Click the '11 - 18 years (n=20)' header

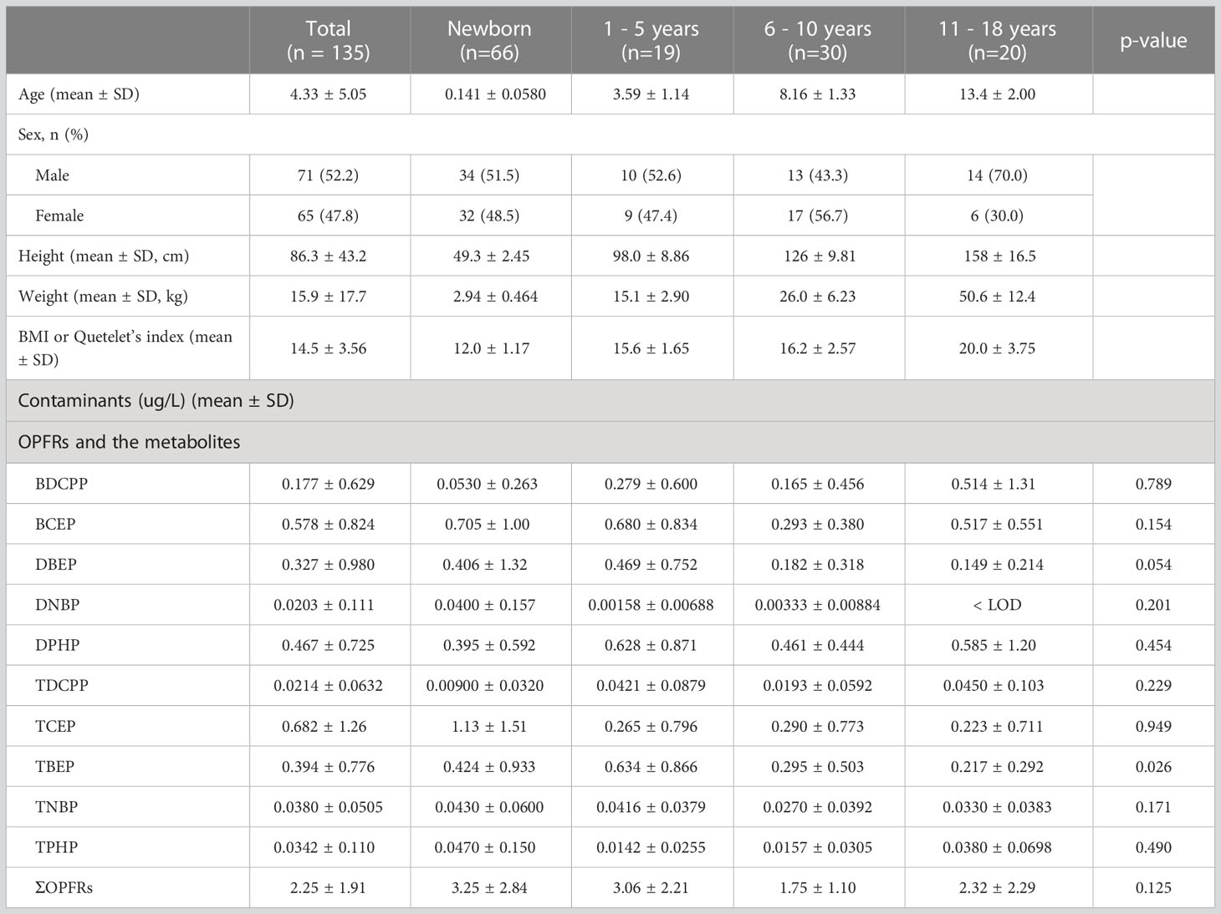[x=997, y=40]
